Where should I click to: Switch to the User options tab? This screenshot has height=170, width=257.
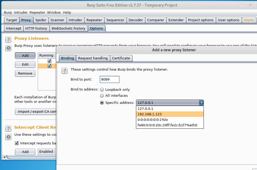pos(229,20)
